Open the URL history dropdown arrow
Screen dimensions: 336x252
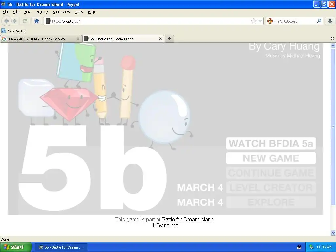coord(260,21)
